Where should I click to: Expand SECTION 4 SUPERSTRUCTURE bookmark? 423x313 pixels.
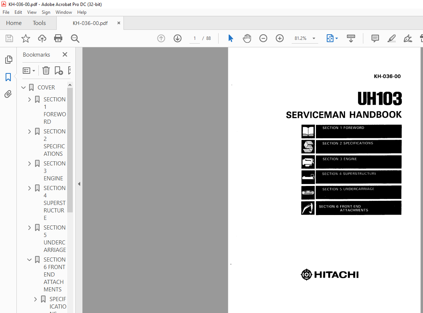tap(29, 188)
